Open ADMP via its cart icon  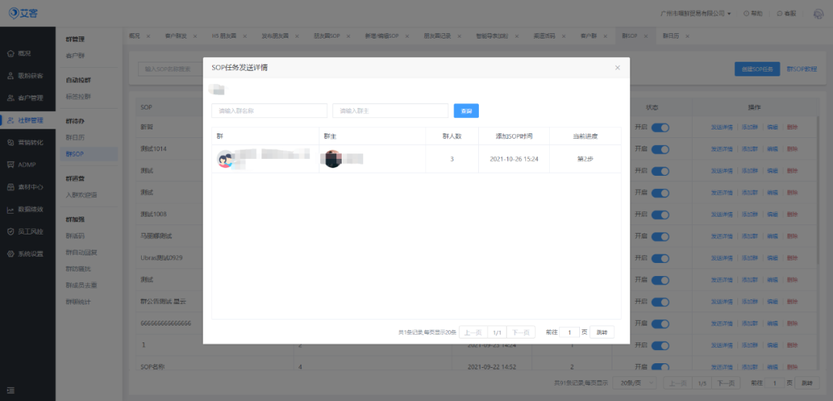click(11, 165)
